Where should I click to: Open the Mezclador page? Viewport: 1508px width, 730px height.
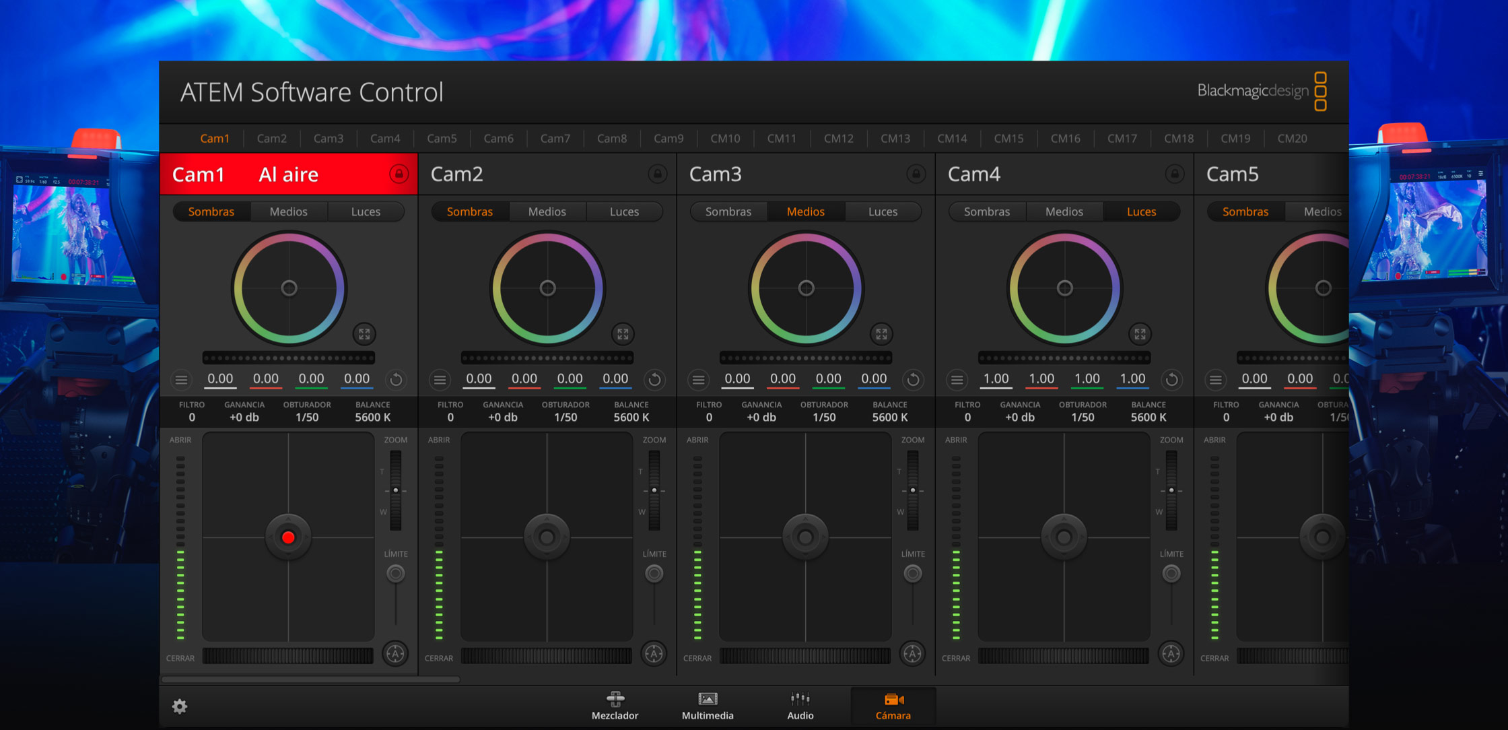tap(615, 706)
